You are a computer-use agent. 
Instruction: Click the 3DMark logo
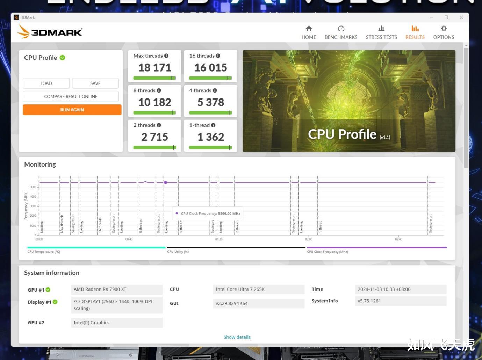[x=50, y=32]
